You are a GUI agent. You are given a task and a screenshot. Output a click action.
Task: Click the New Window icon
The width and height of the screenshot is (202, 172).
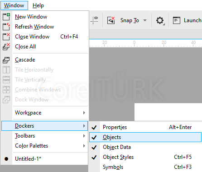tap(6, 17)
